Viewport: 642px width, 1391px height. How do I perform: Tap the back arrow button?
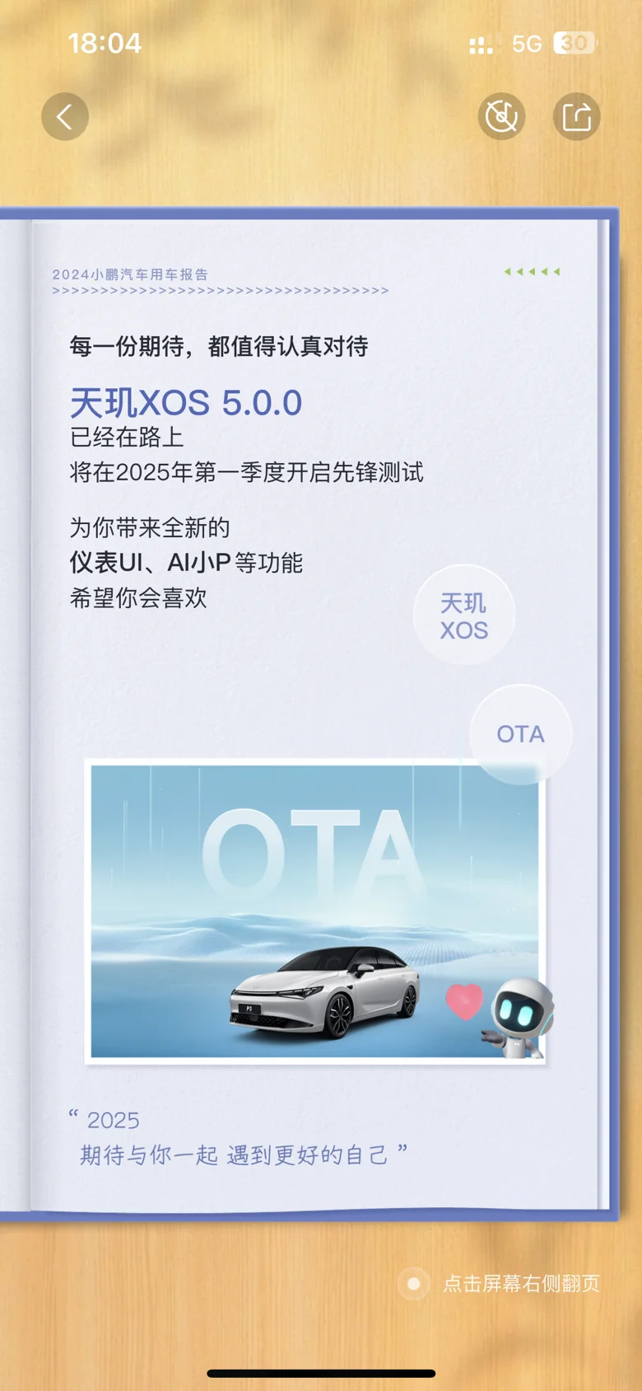point(65,116)
